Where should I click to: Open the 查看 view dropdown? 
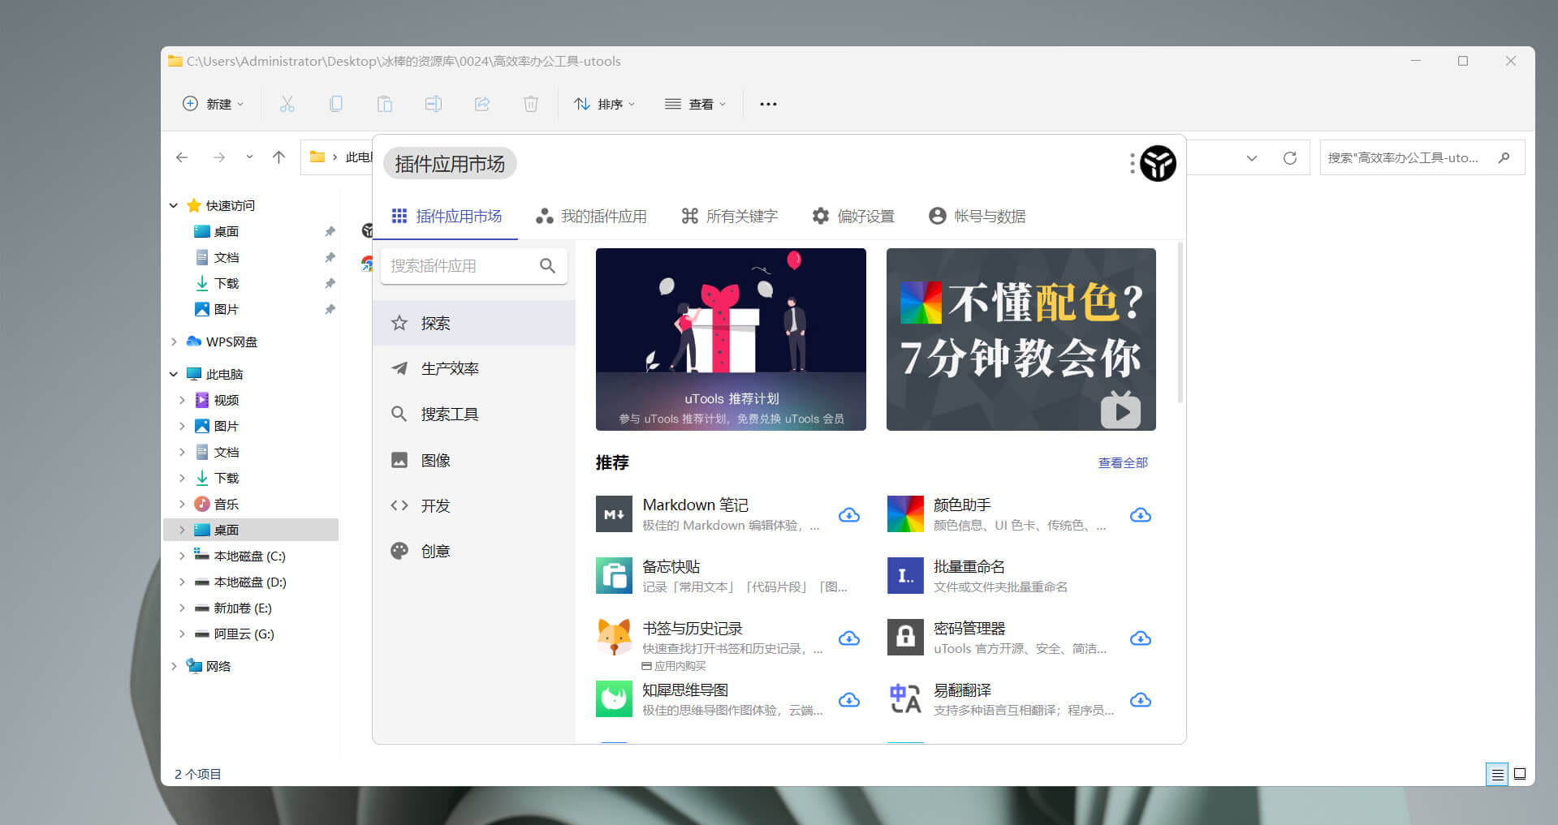696,104
